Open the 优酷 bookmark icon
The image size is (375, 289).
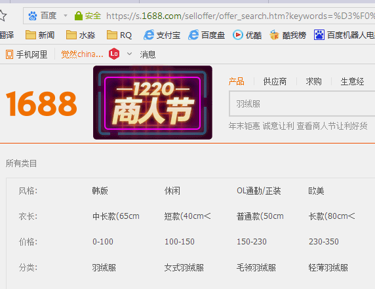[x=238, y=35]
